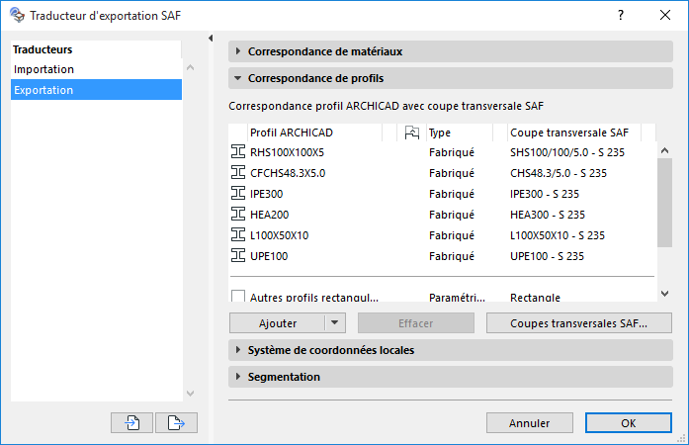Collapse the left Traducteurs pane with the arrow
This screenshot has width=689, height=445.
211,39
